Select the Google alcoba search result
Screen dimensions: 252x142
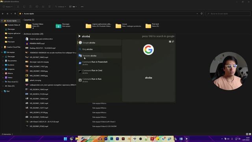pyautogui.click(x=99, y=43)
